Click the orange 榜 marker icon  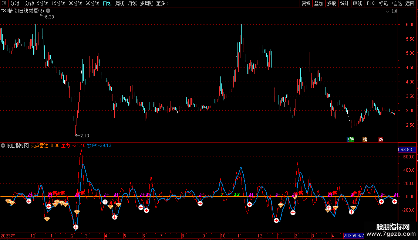click(365, 139)
